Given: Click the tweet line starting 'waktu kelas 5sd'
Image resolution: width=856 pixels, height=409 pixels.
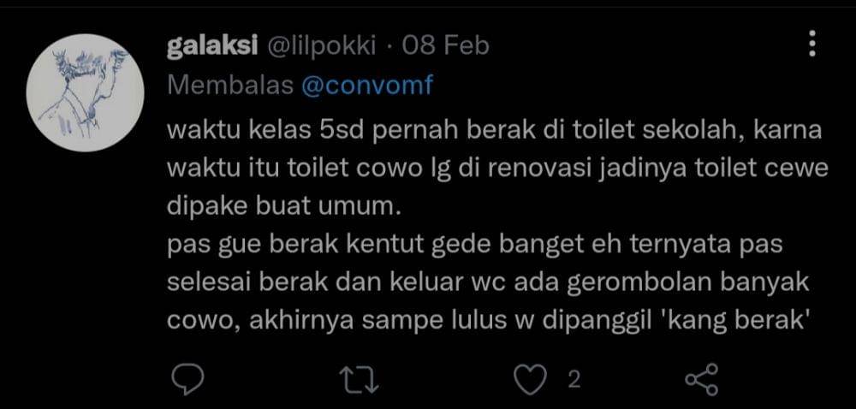Looking at the screenshot, I should pos(493,133).
